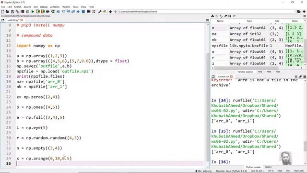Toggle fullscreen mode icon
The width and height of the screenshot is (307, 173).
click(94, 12)
